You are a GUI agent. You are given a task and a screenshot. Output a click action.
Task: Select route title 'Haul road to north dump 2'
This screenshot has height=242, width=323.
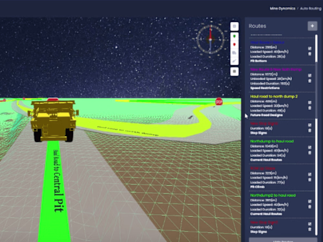pyautogui.click(x=274, y=96)
